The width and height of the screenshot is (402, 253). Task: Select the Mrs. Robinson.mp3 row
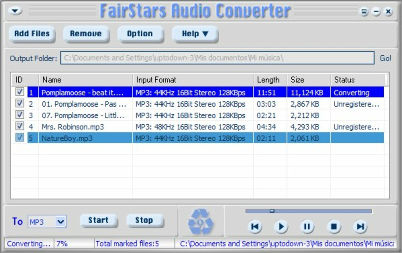pos(198,126)
